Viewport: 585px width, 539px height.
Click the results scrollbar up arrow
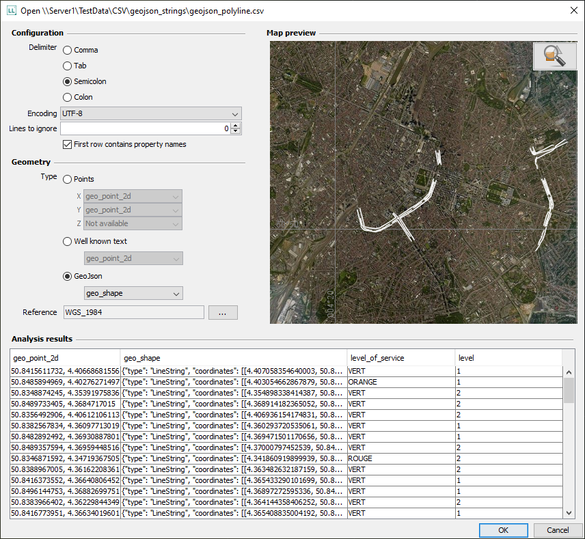[x=569, y=372]
